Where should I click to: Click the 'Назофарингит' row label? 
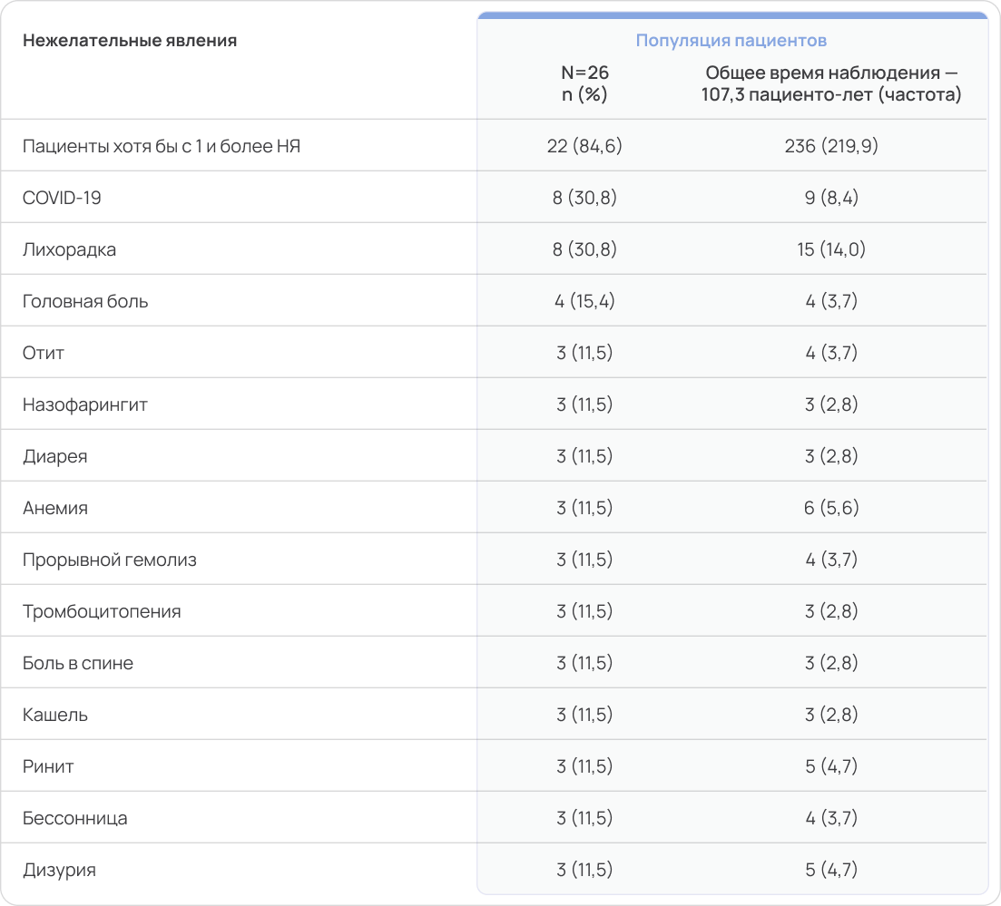[85, 404]
